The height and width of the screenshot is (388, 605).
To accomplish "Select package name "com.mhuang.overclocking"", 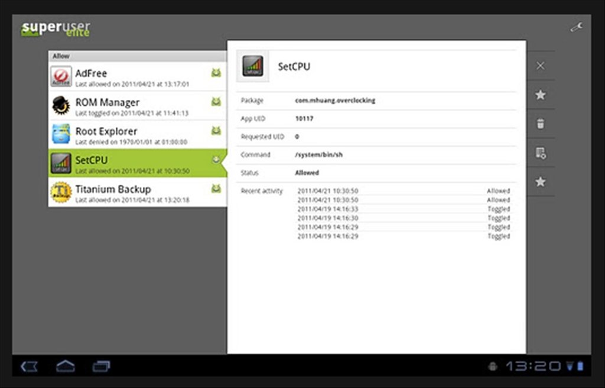I will (x=335, y=101).
